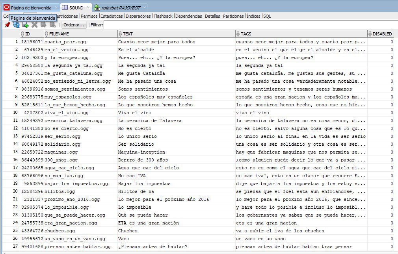Click the sort arrows icon in FILENAME header

pyautogui.click(x=46, y=34)
